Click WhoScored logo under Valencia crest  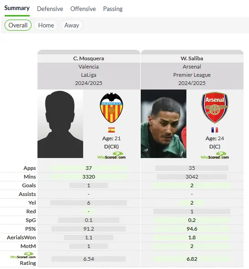click(111, 155)
